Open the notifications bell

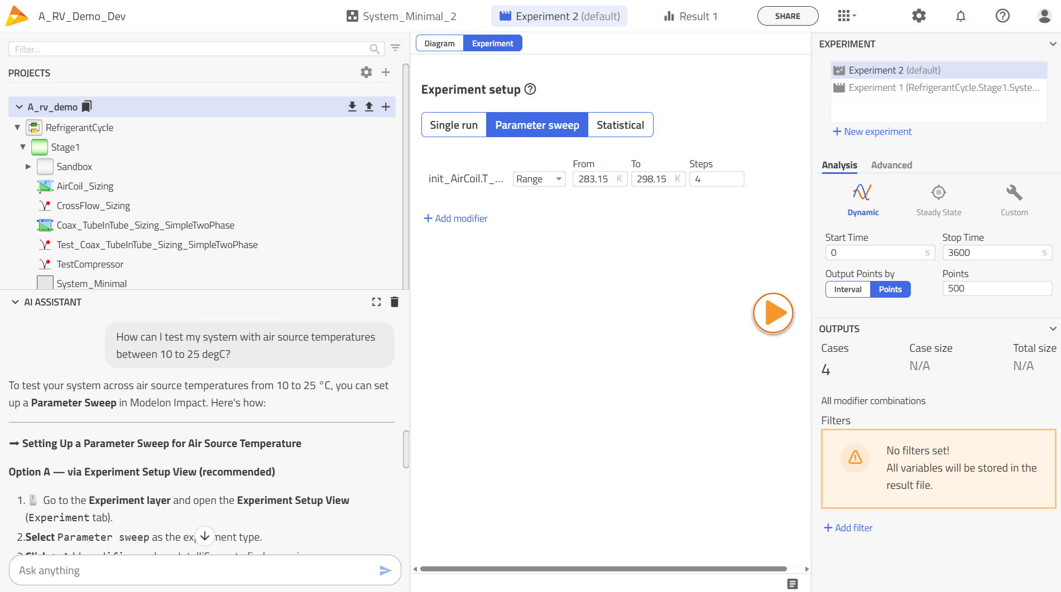tap(961, 16)
